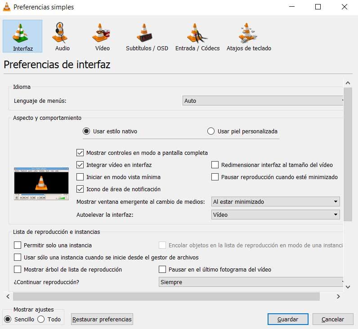Choose Usar piel personalizada radio option

[211, 131]
